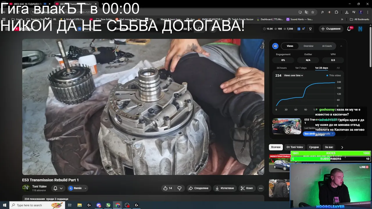Screen dimensions: 372x209
Task: Click the vidIQ logo in panel
Action: click(x=275, y=46)
